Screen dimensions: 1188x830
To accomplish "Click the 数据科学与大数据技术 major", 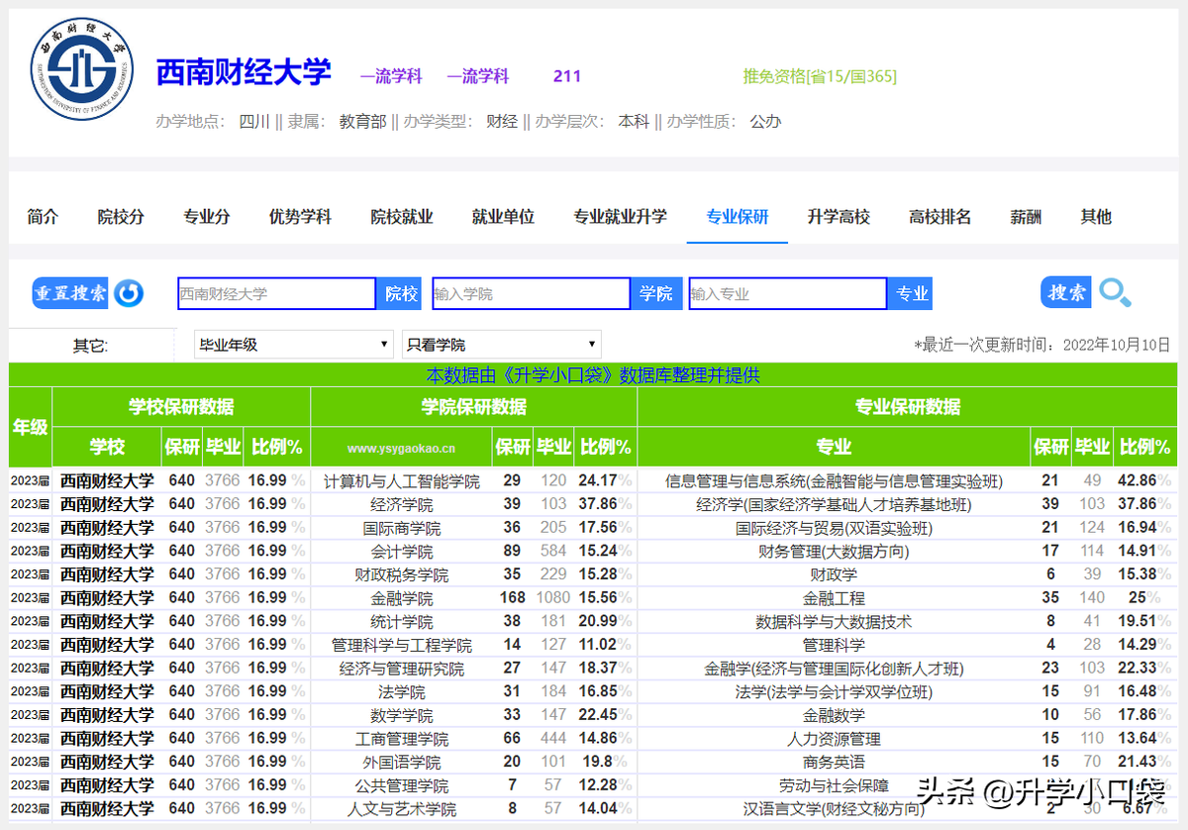I will (834, 622).
